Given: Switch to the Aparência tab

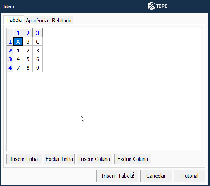Looking at the screenshot, I should [x=37, y=21].
